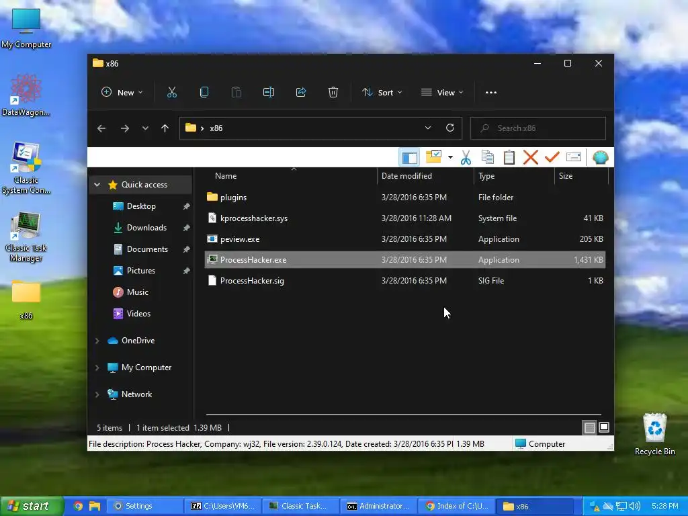Expand the My Computer tree node
This screenshot has height=516, width=688.
click(97, 368)
